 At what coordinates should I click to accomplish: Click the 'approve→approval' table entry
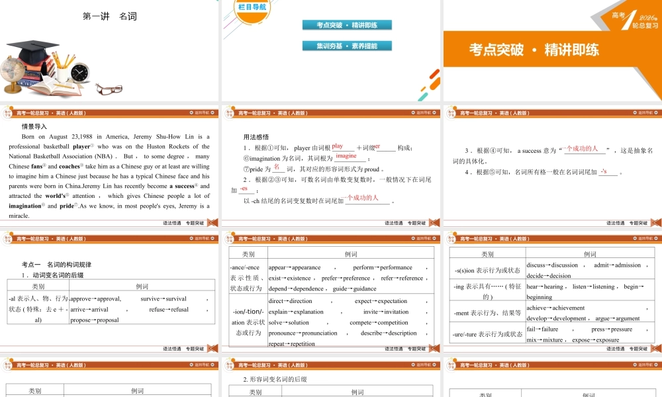pos(95,298)
